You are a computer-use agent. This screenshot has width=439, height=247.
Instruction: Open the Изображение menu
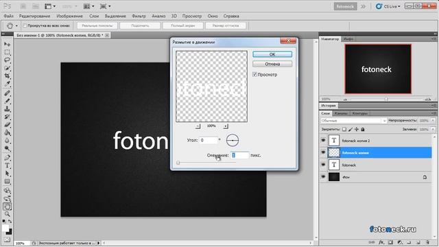69,16
